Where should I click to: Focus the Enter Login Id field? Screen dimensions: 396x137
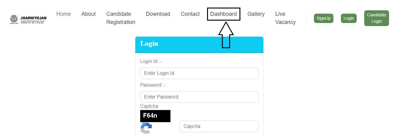coord(199,73)
